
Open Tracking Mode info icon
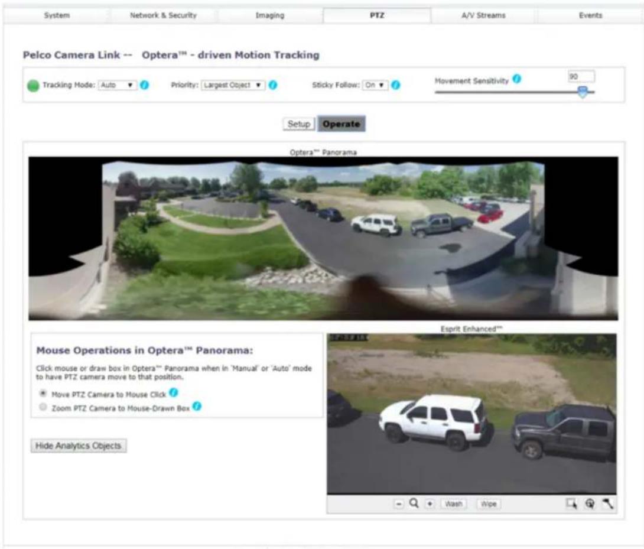144,85
